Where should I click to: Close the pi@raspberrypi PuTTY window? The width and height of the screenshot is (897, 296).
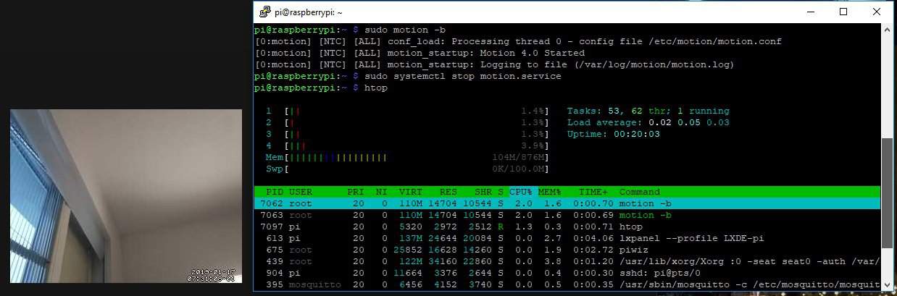point(876,12)
